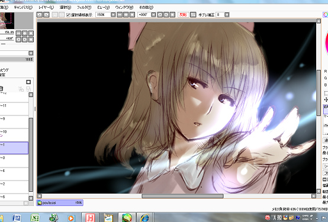Switch to the poula.sai document tab

coord(60,202)
